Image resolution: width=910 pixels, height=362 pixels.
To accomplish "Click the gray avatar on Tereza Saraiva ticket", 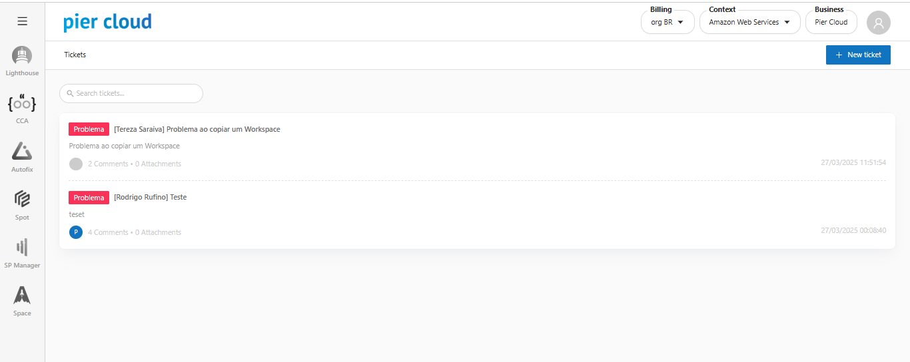I will pyautogui.click(x=76, y=164).
